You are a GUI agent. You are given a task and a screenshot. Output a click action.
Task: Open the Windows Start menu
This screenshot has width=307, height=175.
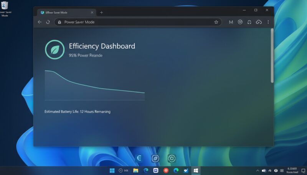click(x=112, y=170)
